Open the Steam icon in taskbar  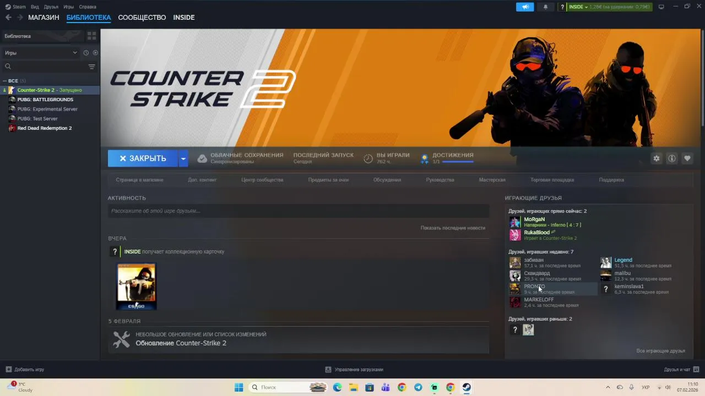pyautogui.click(x=467, y=387)
